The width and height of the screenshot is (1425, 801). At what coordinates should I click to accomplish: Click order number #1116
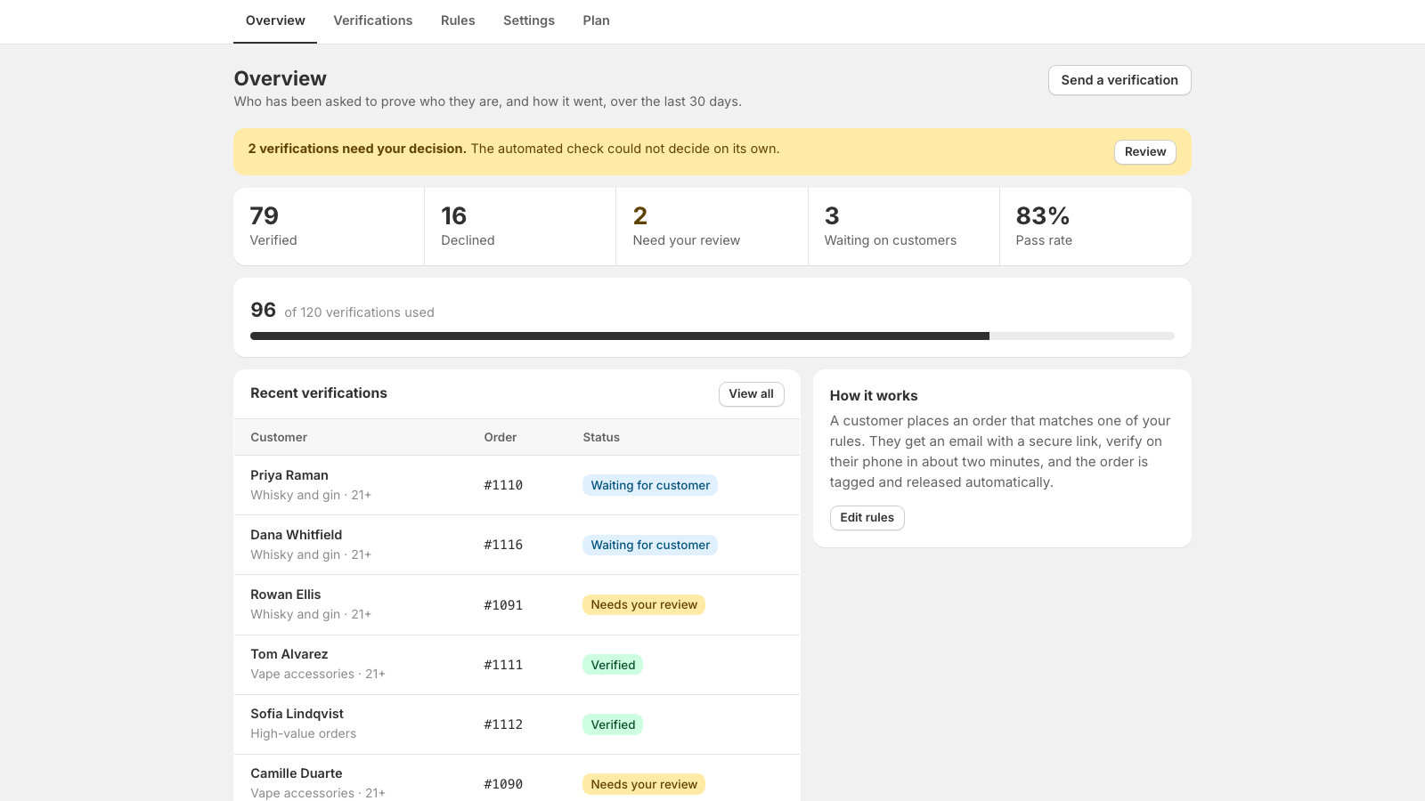click(503, 545)
